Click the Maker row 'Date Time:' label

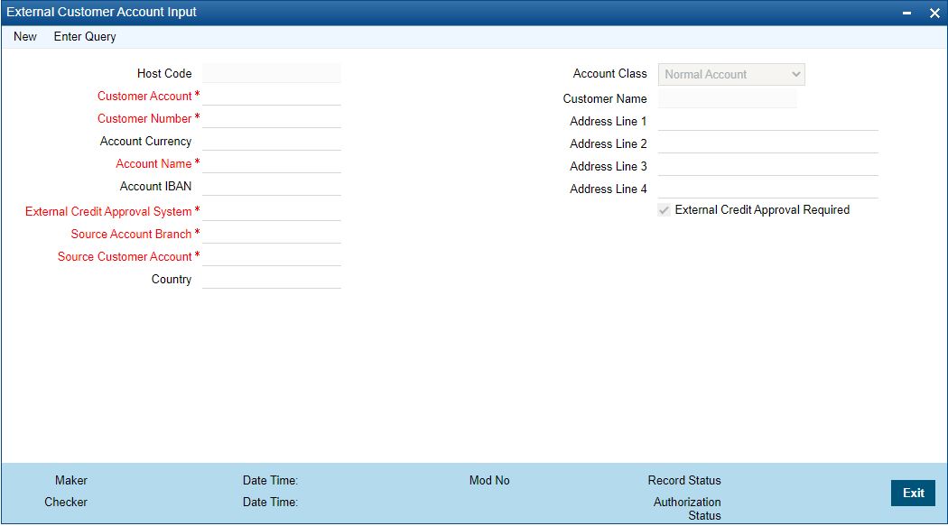[x=270, y=480]
